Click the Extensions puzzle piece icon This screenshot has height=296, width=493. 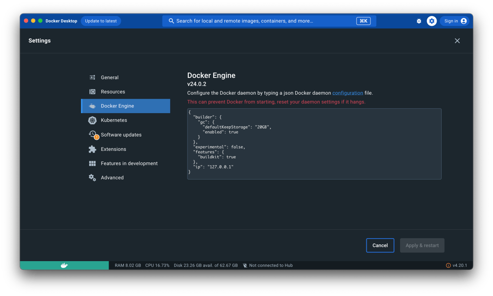pos(92,149)
